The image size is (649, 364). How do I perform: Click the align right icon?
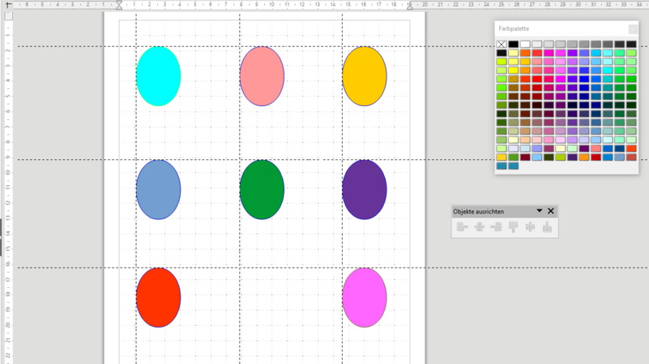point(496,227)
